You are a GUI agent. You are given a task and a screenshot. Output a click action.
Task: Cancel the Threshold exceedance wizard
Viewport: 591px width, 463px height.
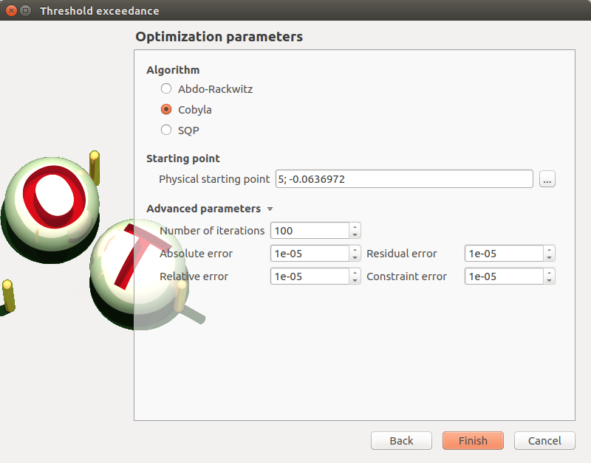544,441
